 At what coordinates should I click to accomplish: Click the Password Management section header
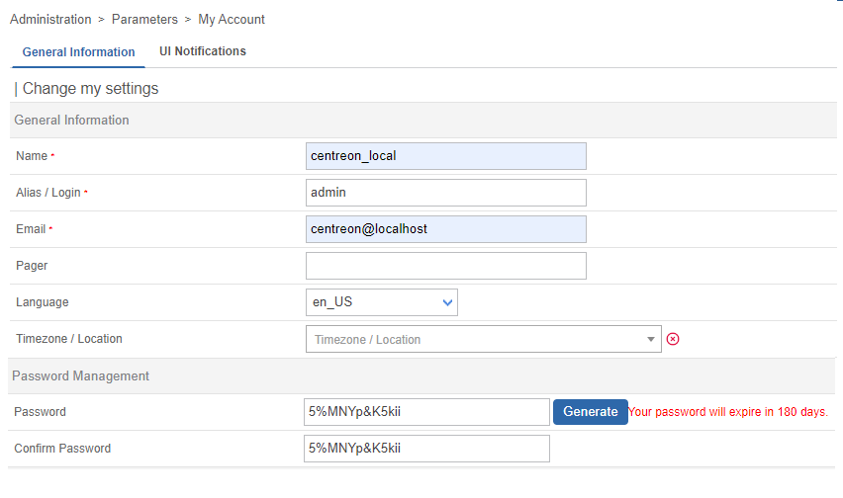click(x=80, y=375)
